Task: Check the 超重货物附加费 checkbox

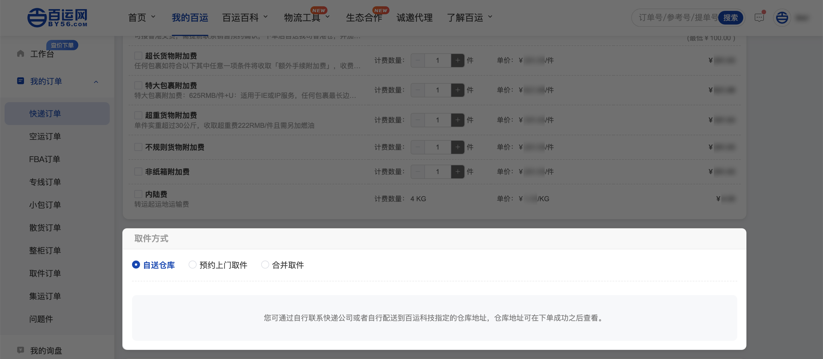Action: point(138,115)
